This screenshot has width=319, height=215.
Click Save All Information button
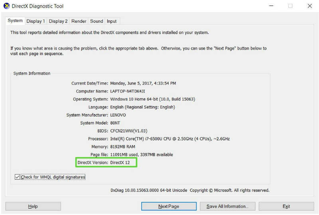(227, 206)
